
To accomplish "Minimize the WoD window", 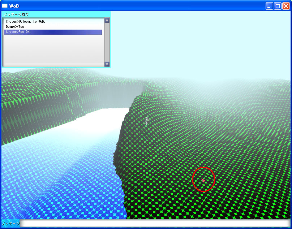I will (x=270, y=6).
